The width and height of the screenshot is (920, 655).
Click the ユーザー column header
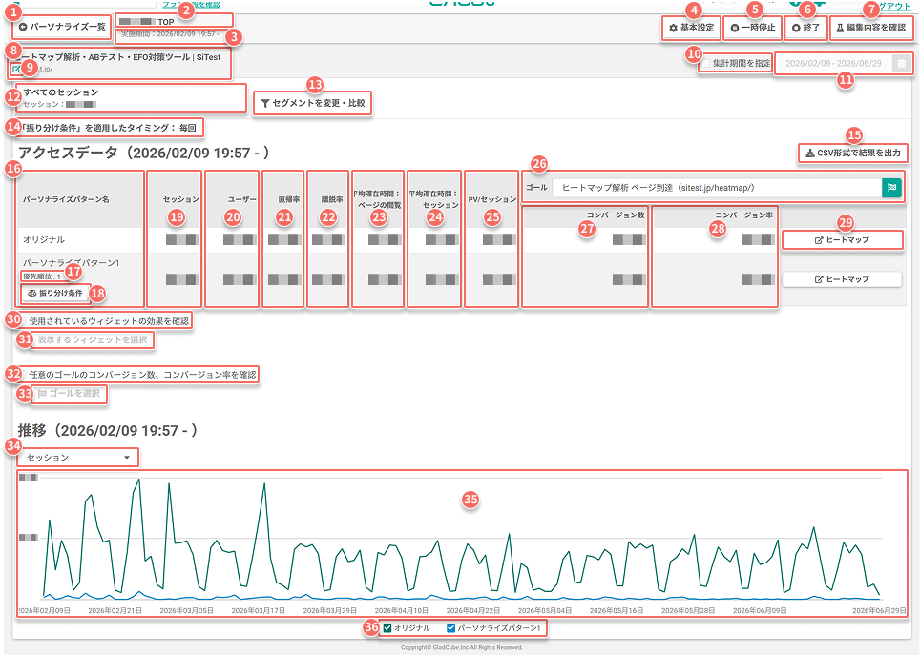click(x=241, y=199)
